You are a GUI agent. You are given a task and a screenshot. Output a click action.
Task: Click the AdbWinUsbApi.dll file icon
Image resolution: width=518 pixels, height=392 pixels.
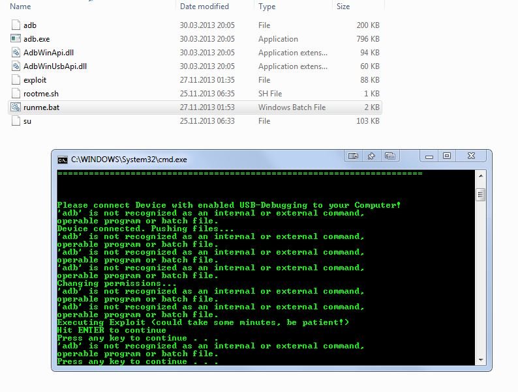(x=16, y=66)
